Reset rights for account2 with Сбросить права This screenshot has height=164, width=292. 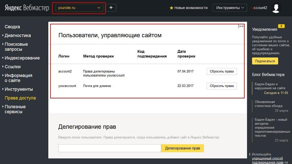coord(222,72)
